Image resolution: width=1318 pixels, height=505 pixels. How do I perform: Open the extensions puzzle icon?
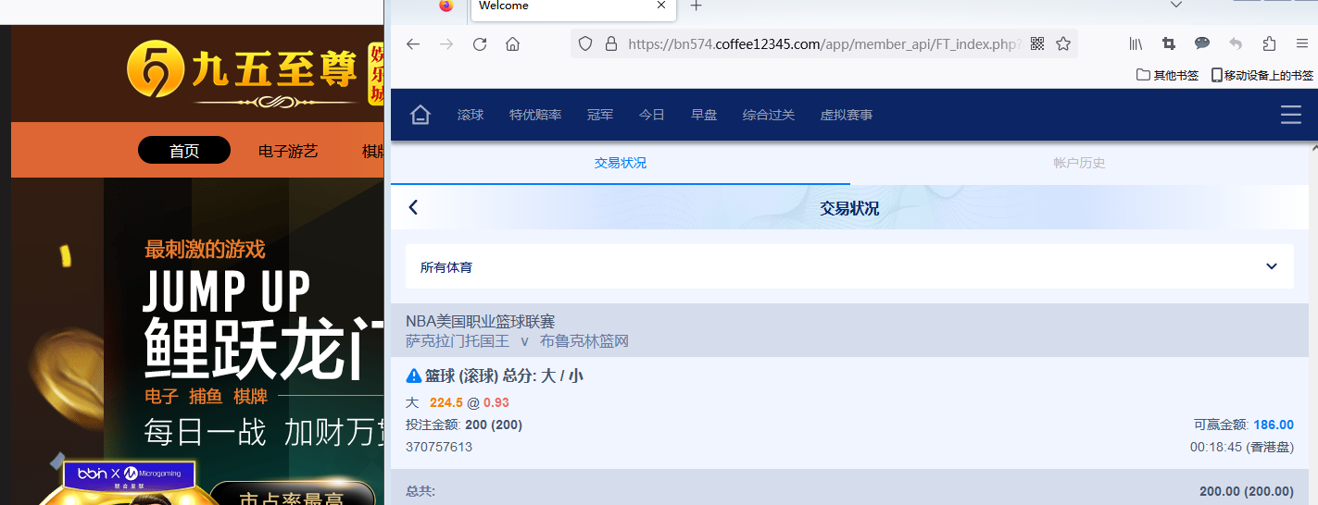pos(1269,43)
